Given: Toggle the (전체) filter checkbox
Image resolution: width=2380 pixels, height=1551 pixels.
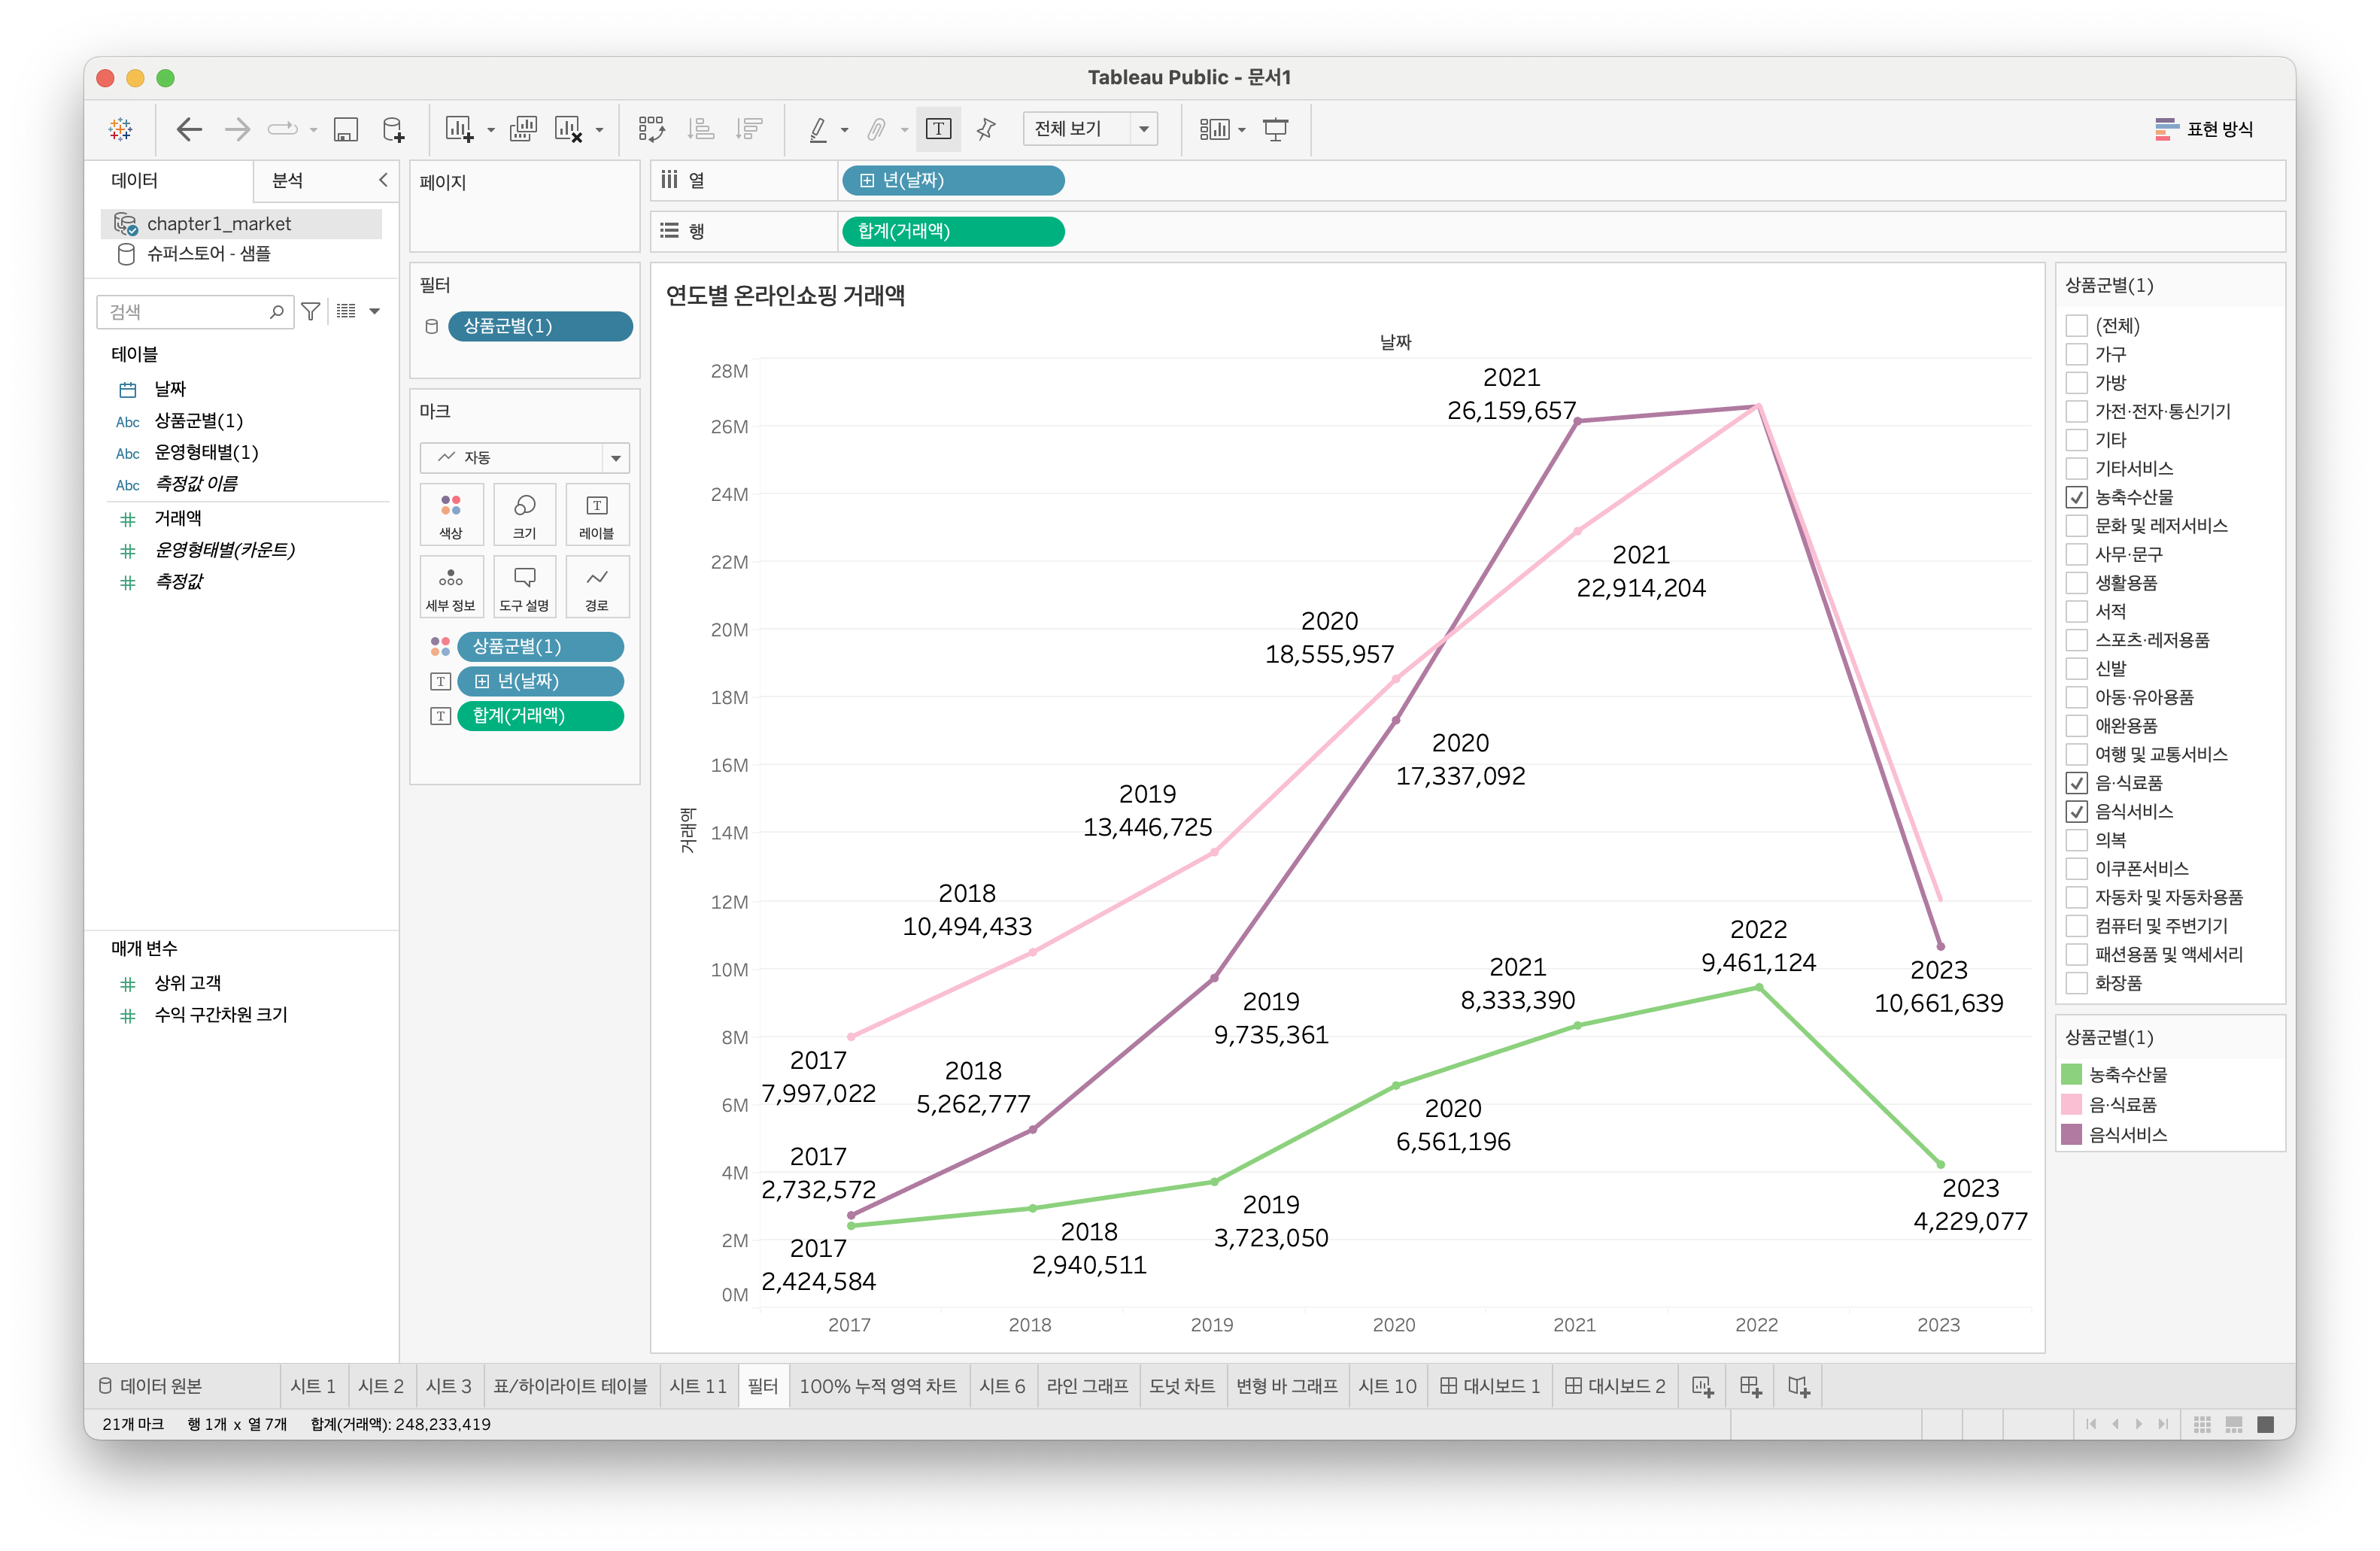Looking at the screenshot, I should point(2076,326).
